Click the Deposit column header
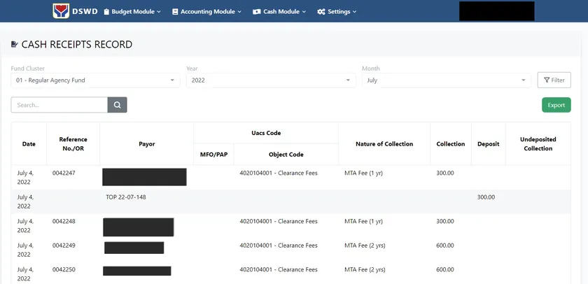Image resolution: width=588 pixels, height=284 pixels. (x=489, y=144)
